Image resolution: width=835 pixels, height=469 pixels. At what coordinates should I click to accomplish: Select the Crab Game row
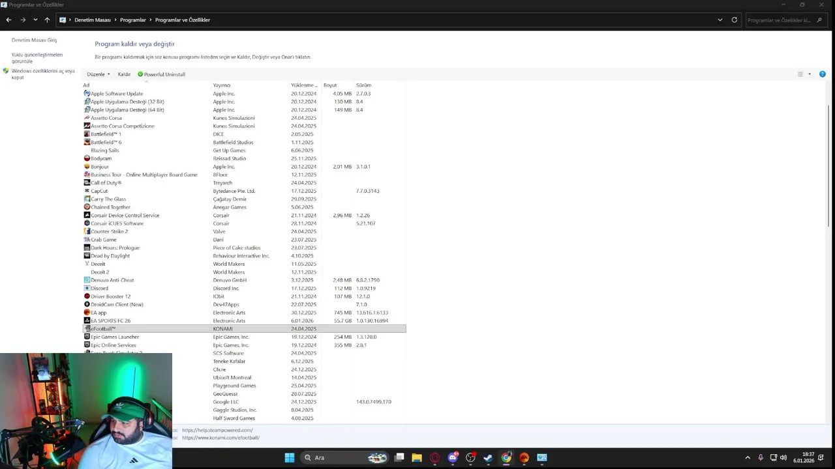(x=245, y=240)
